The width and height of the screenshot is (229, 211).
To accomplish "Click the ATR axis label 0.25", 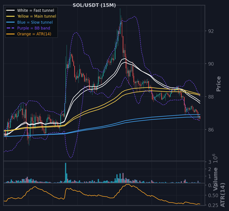I will pos(213,205).
